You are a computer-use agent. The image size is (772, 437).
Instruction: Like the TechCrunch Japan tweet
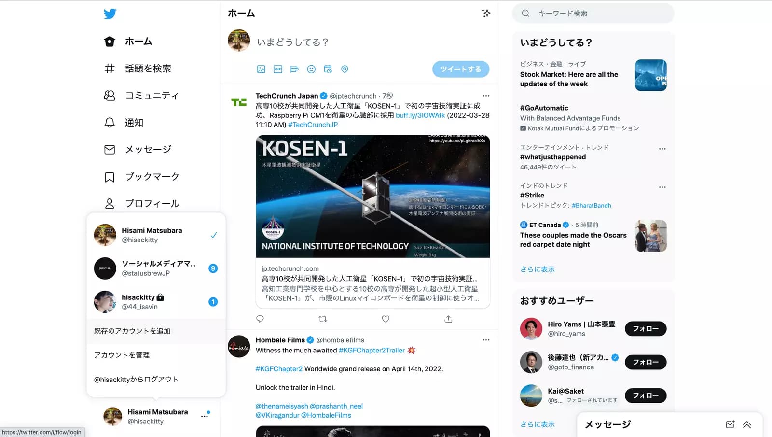coord(386,319)
